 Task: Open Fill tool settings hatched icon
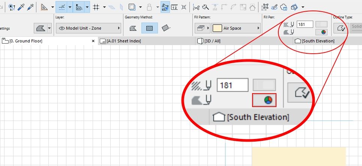pyautogui.click(x=41, y=29)
